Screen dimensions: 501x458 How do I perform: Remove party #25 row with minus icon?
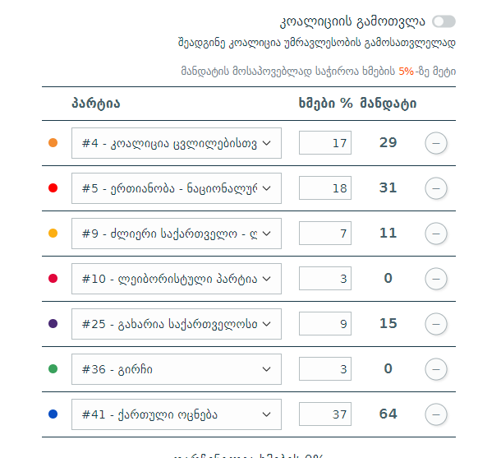tap(436, 324)
